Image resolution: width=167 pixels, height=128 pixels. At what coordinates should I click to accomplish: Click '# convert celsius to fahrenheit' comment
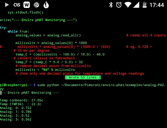tap(44, 58)
